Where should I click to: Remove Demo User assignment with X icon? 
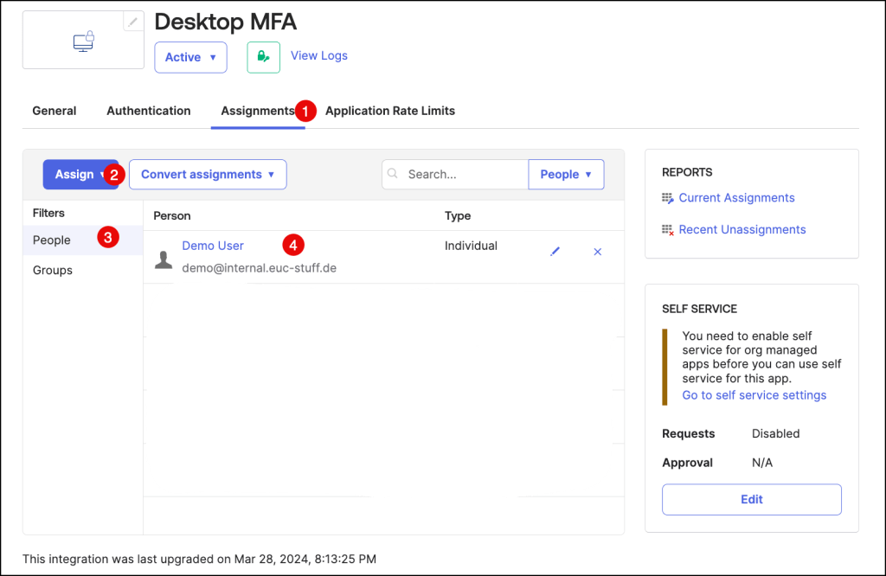[x=597, y=252]
